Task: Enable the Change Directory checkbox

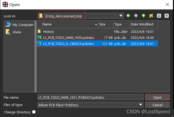Action: tap(34, 112)
